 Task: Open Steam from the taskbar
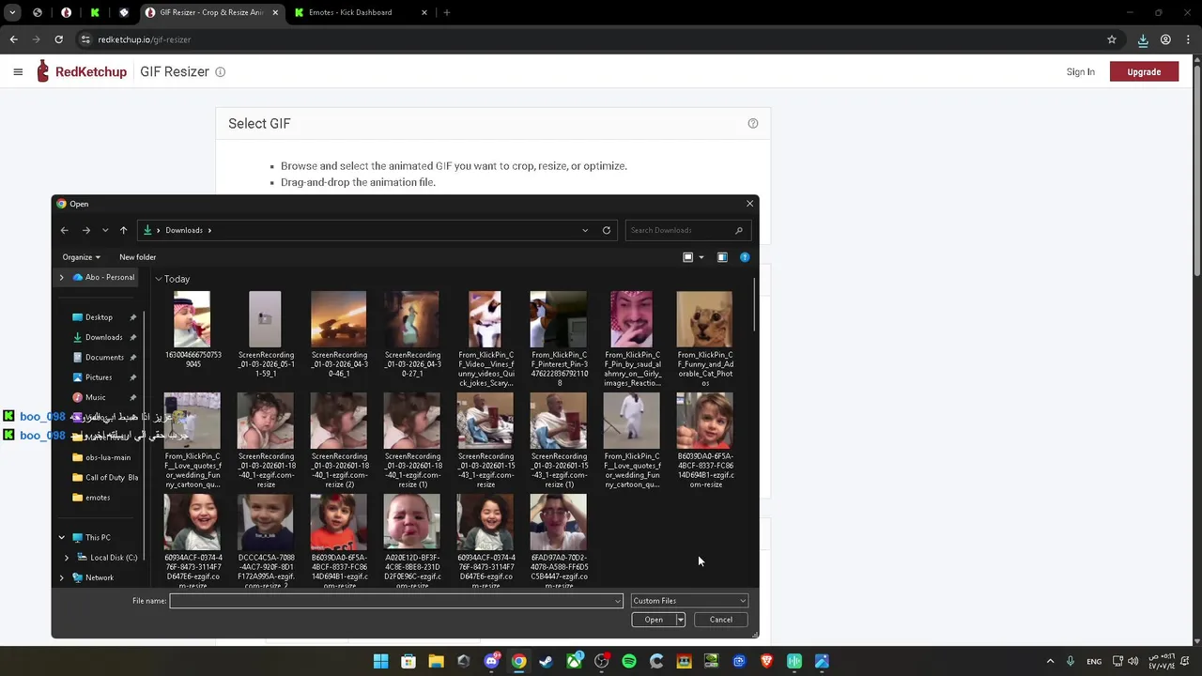click(546, 661)
